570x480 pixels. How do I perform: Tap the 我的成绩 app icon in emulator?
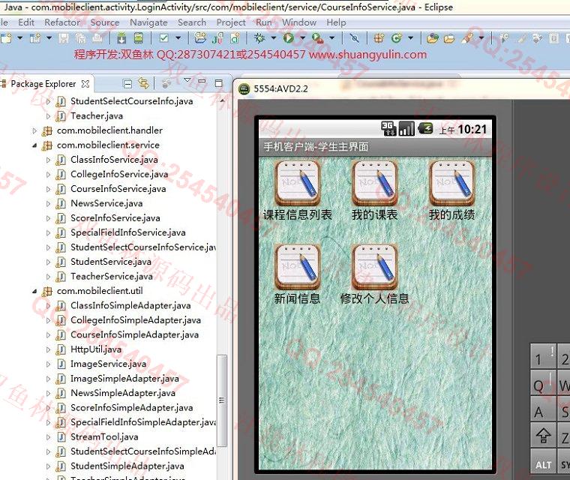[451, 183]
